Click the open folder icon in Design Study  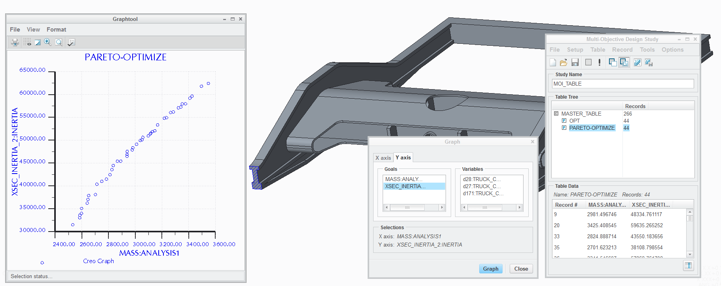[564, 62]
